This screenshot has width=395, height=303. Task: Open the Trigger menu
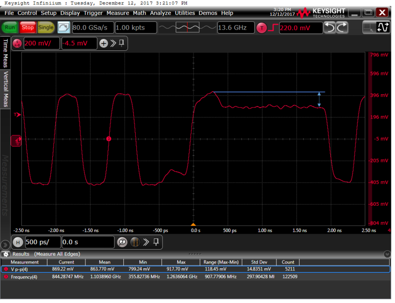click(x=93, y=13)
